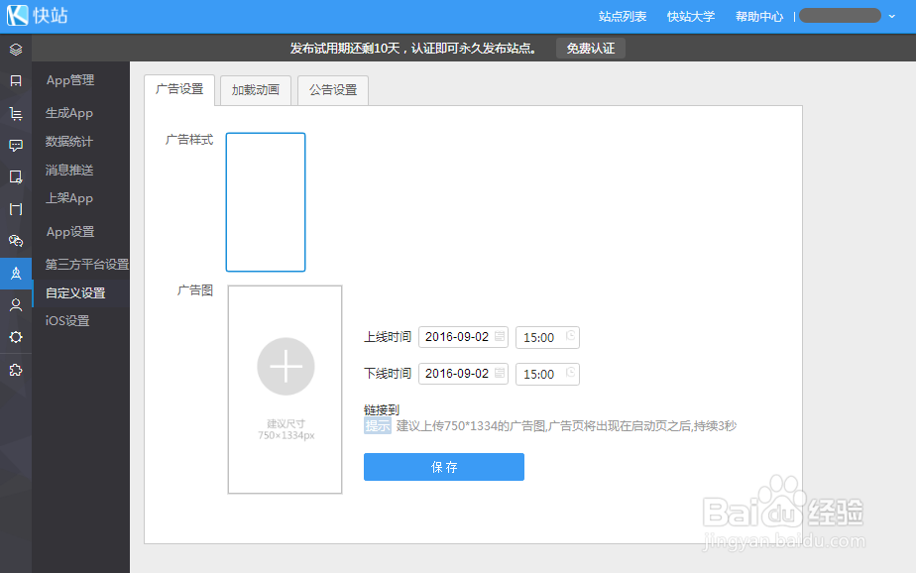Image resolution: width=916 pixels, height=573 pixels.
Task: Expand the account dropdown arrow
Action: point(892,16)
